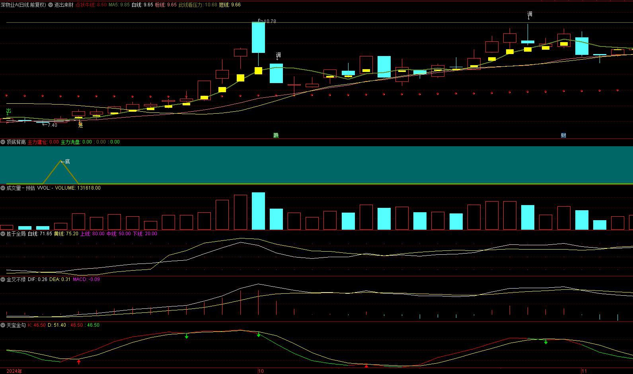Click the 10 month axis tick
This screenshot has height=374, width=633.
[x=261, y=371]
